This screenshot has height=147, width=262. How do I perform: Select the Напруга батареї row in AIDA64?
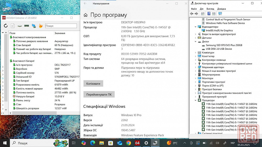pos(45,97)
